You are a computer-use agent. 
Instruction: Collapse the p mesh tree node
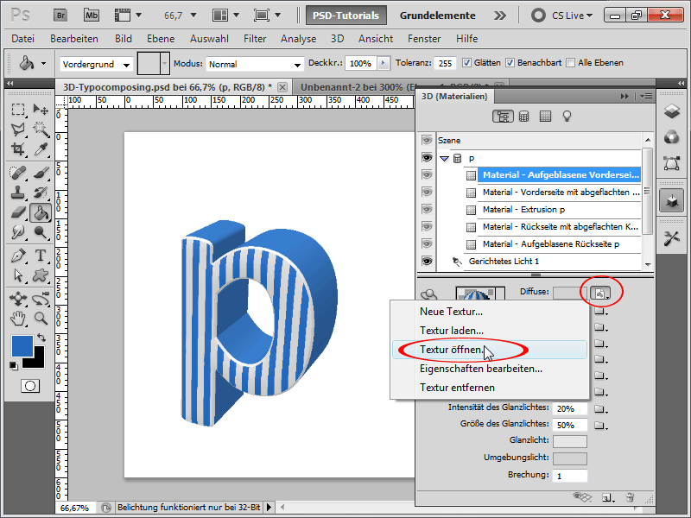pos(444,159)
